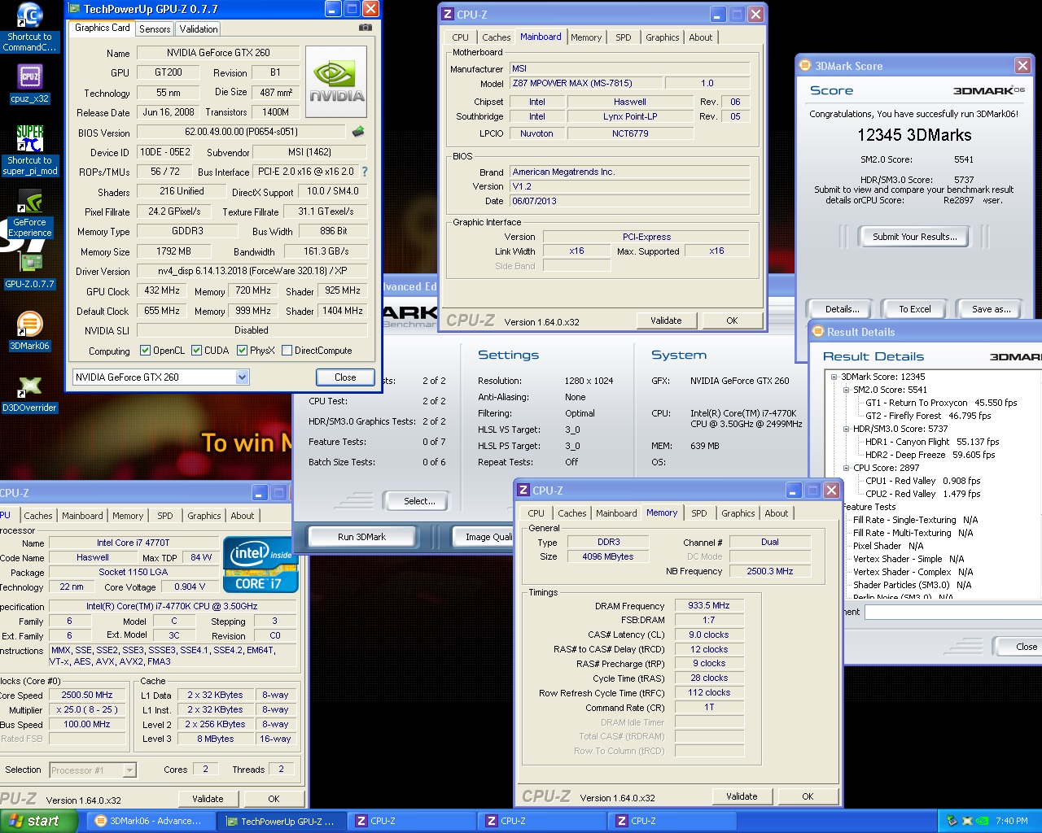Open the Shortcut to CommandC desktop icon
1042x833 pixels.
(29, 27)
